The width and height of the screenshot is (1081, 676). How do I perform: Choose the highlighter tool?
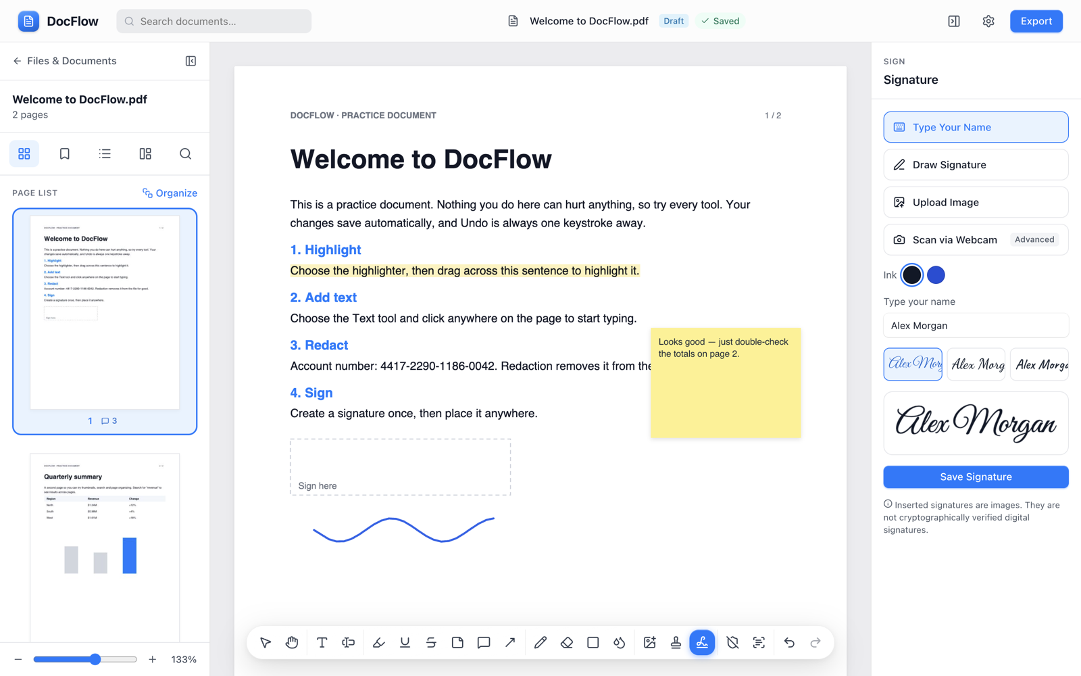point(378,642)
